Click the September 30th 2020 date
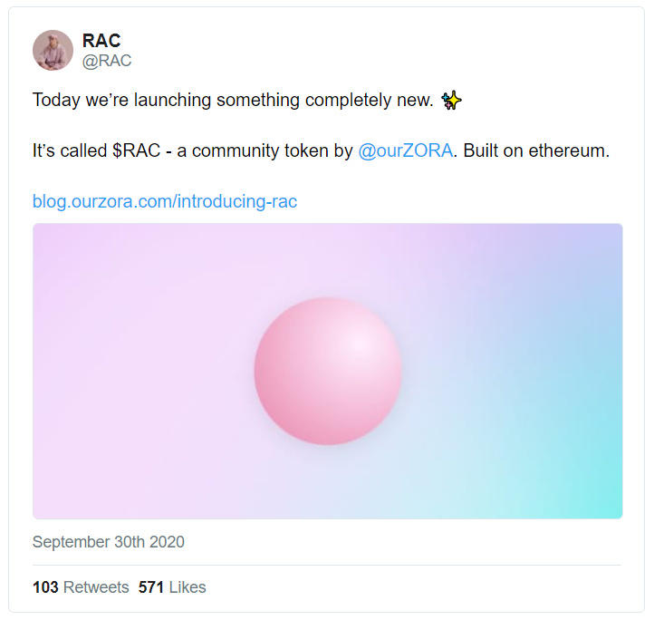 (x=108, y=542)
